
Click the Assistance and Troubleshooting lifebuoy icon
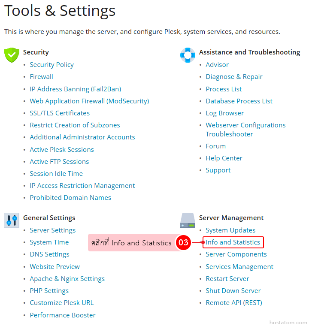click(x=188, y=55)
